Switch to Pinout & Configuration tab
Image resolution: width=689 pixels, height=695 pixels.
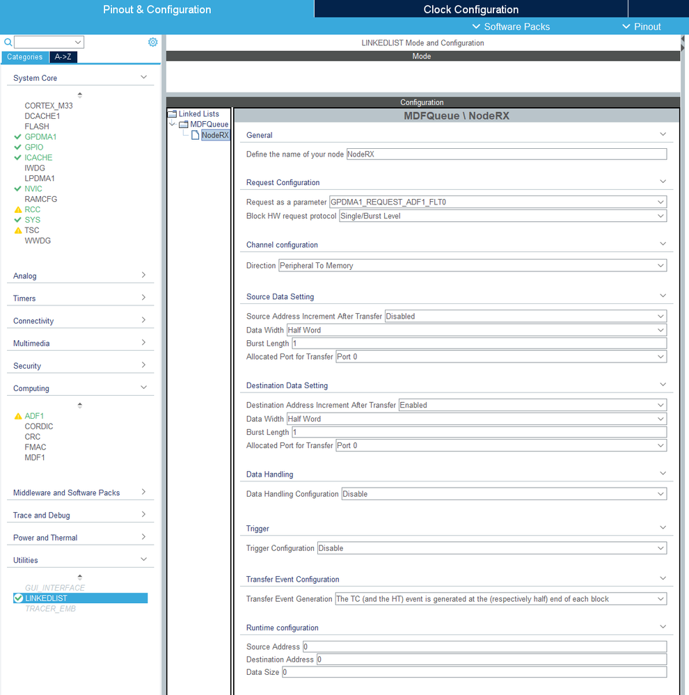click(x=157, y=9)
